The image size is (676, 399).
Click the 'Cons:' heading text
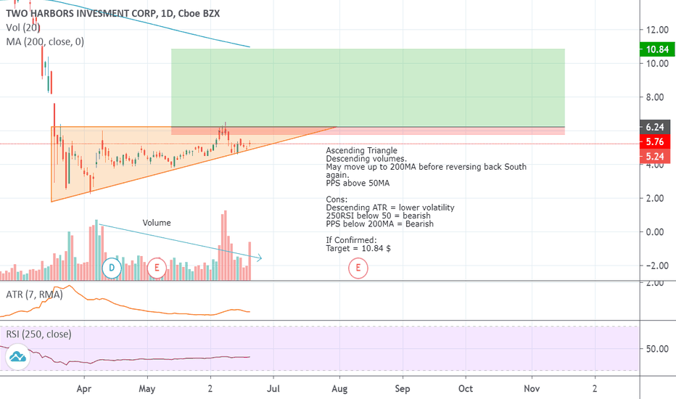(337, 199)
